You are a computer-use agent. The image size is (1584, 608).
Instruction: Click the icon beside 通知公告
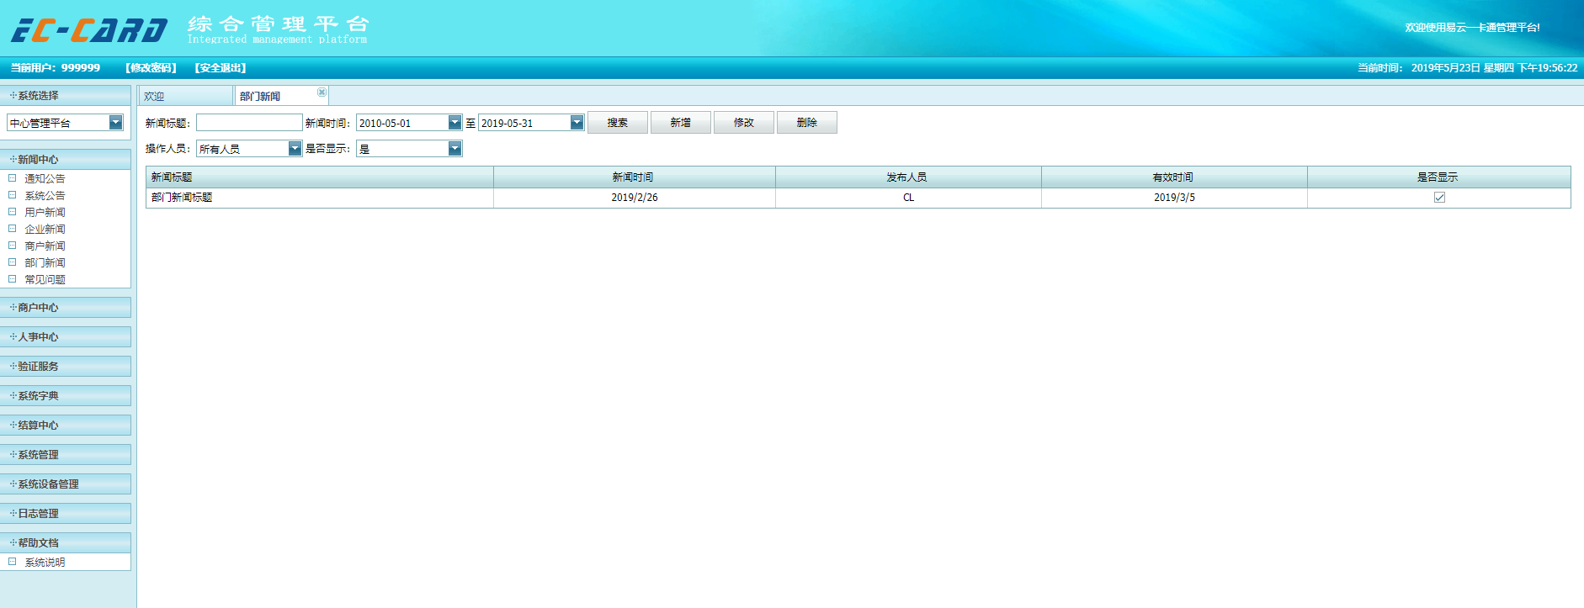pos(13,178)
